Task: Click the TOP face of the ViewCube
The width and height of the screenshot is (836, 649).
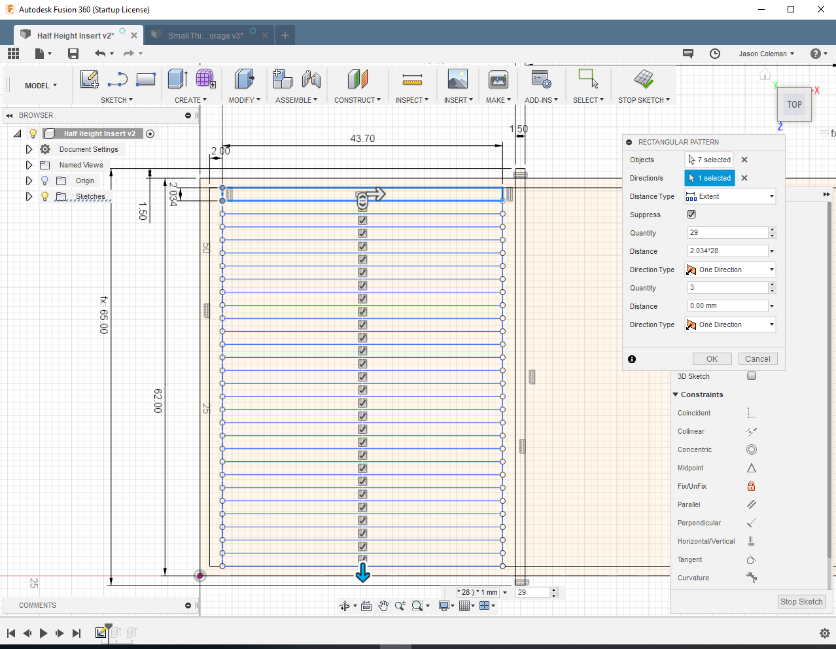Action: (x=794, y=105)
